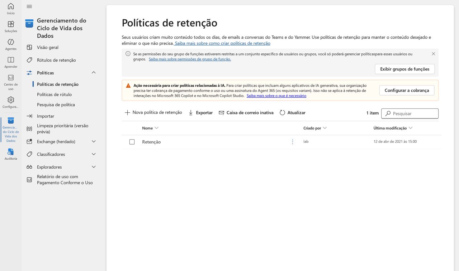Click the Exibir grupos de funções button
This screenshot has width=459, height=271.
click(404, 69)
